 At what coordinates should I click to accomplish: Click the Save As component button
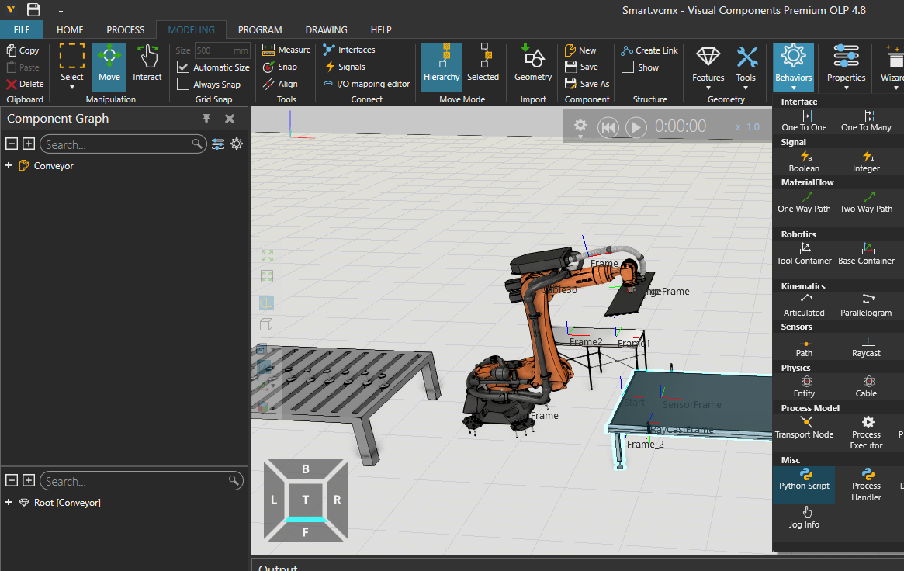(587, 84)
